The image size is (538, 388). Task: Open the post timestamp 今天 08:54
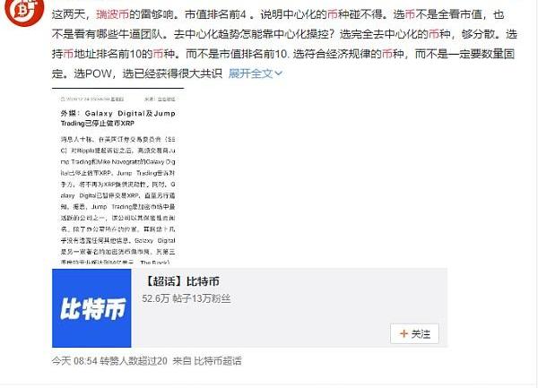74,361
